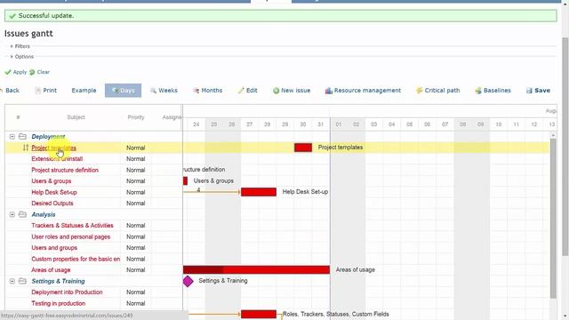This screenshot has height=320, width=569.
Task: Click the Analysis folder icon
Action: 22,214
